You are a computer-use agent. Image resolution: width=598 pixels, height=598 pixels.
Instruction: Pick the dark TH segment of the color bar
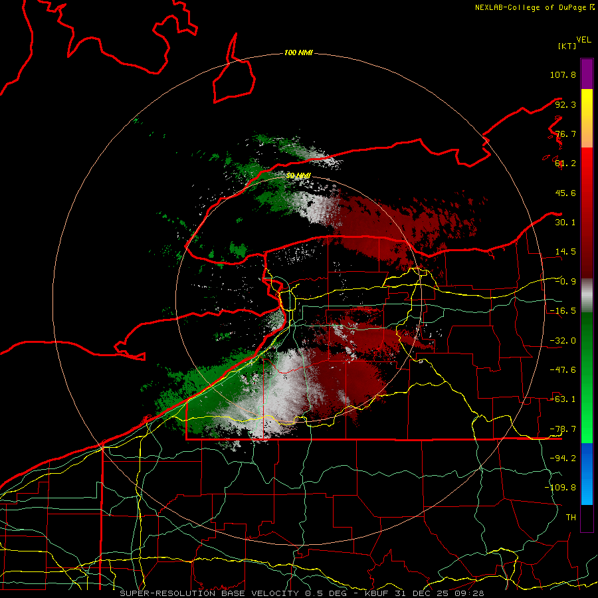point(587,518)
